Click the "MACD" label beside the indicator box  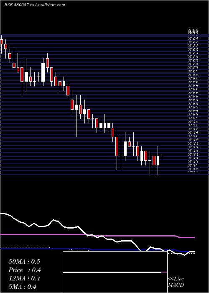tap(176, 285)
